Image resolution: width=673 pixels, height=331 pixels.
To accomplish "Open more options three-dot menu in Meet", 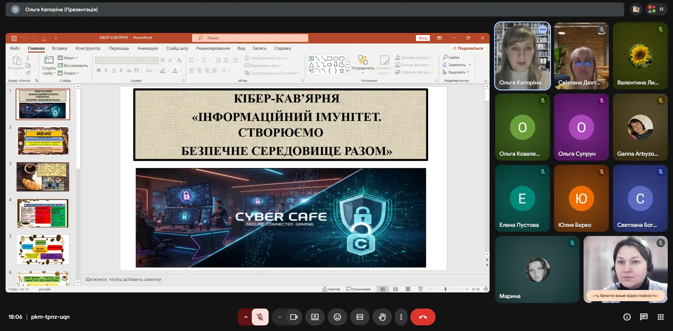I will pyautogui.click(x=401, y=317).
